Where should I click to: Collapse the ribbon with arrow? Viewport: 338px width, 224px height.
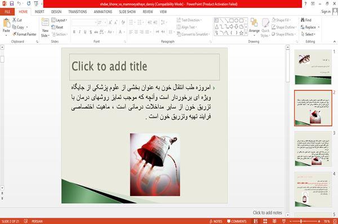[334, 42]
